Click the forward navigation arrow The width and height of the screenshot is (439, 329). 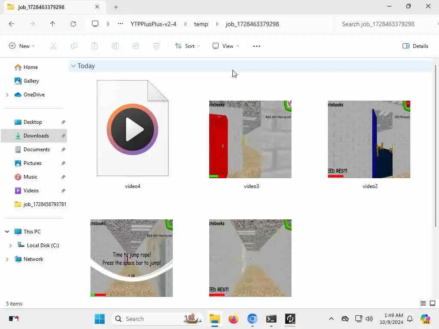[32, 24]
